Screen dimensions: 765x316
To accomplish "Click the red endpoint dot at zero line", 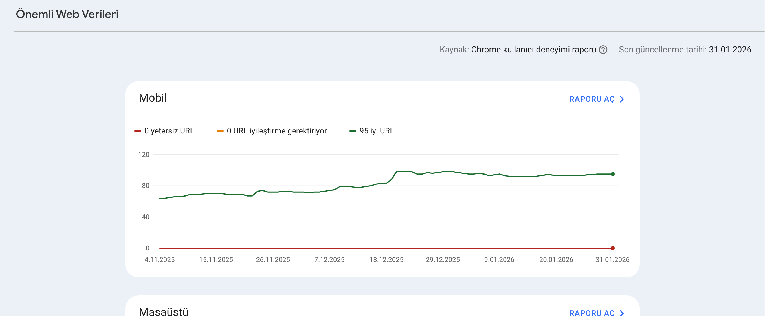I will coord(612,248).
